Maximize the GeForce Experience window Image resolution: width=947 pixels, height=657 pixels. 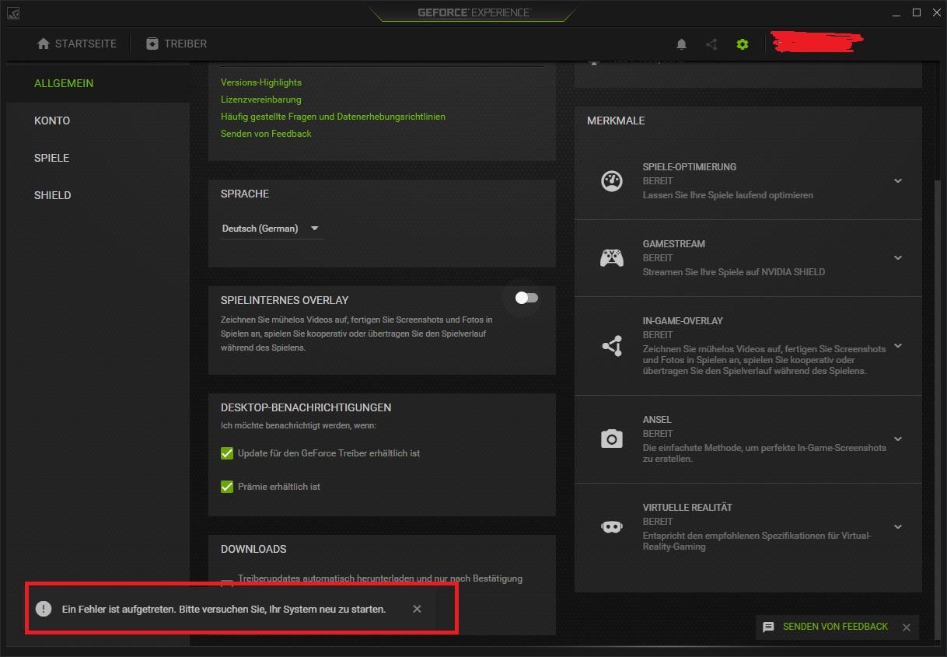917,12
